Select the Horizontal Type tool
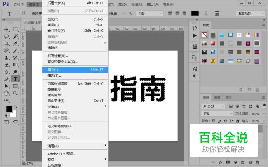Image resolution: width=268 pixels, height=167 pixels. coord(15,79)
